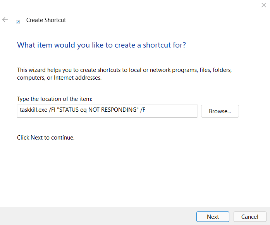Focus the item location text field

(170, 111)
